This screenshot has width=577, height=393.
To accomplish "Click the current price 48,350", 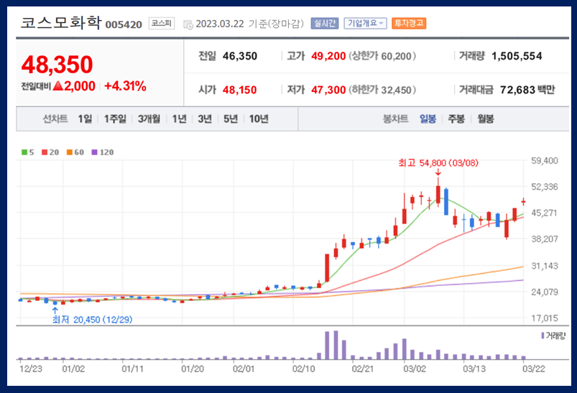I will [57, 65].
